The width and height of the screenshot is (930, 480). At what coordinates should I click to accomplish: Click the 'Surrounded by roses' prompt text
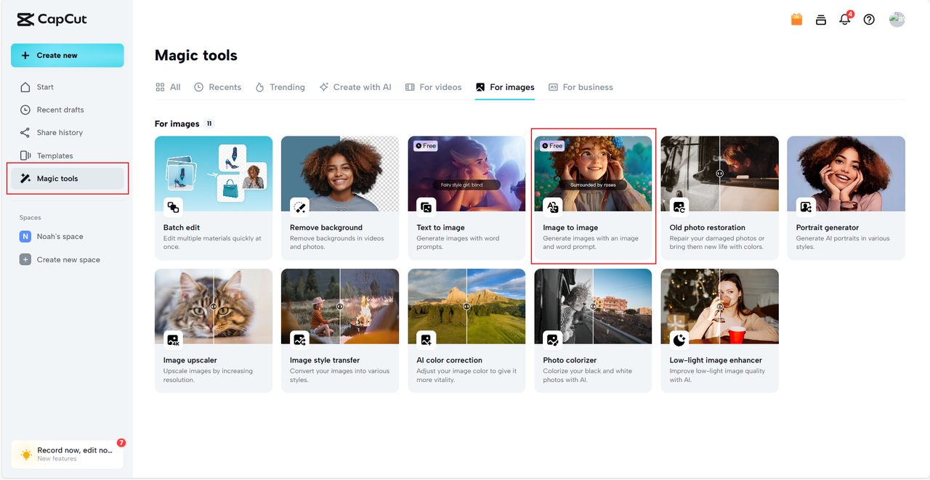[593, 185]
